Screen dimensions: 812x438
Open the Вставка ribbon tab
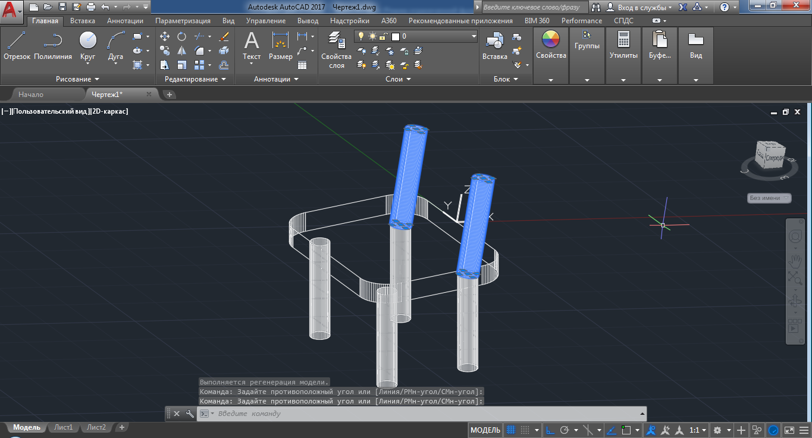(x=83, y=21)
